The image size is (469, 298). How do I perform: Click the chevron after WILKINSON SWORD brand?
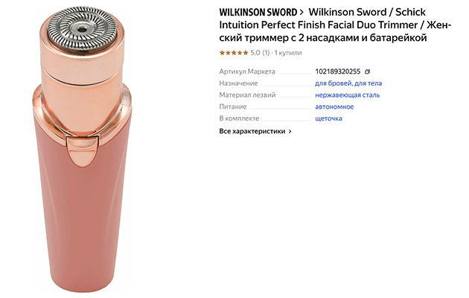click(301, 13)
